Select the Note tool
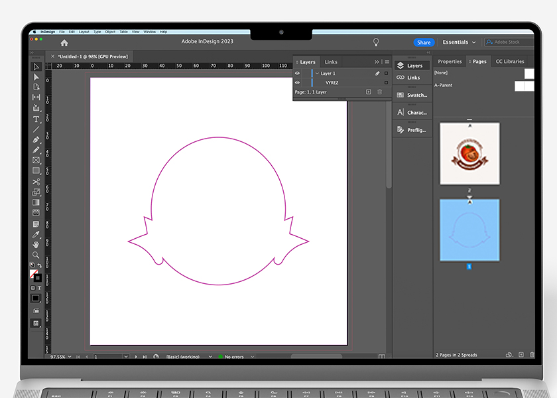 tap(36, 224)
